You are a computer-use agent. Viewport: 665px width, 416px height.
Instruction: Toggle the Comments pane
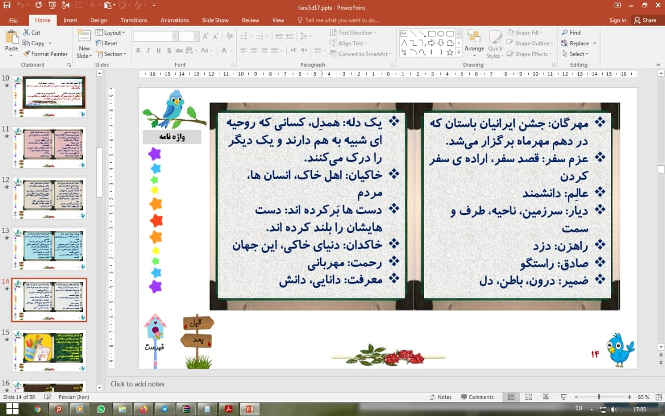(x=476, y=397)
